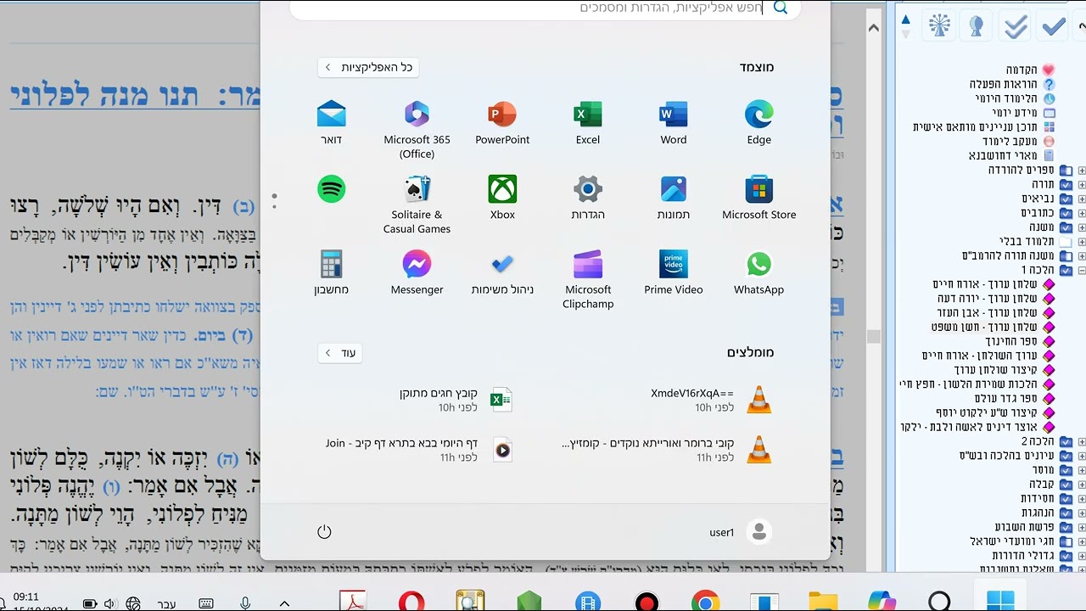The width and height of the screenshot is (1086, 611).
Task: Launch Word from the Start menu
Action: pyautogui.click(x=674, y=123)
